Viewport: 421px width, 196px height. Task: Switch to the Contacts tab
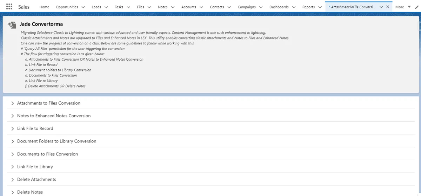217,7
